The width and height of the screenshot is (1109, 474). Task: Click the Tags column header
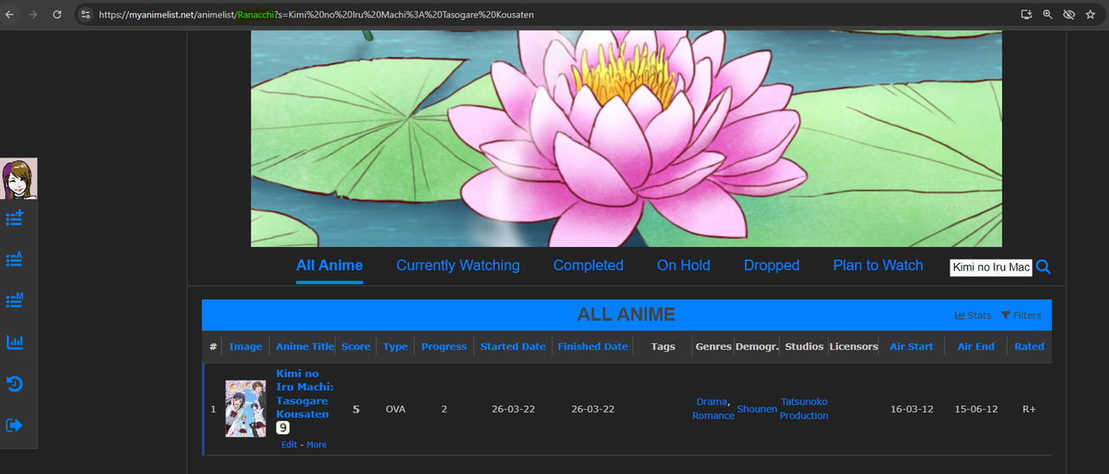pyautogui.click(x=663, y=347)
